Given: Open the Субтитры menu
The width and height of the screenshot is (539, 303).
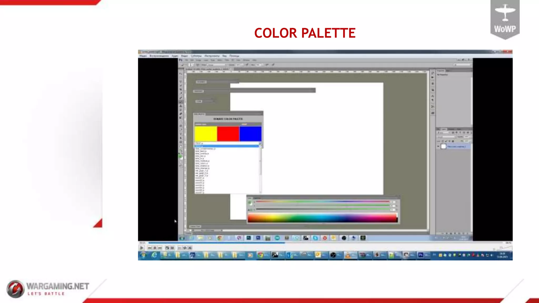Looking at the screenshot, I should point(196,56).
